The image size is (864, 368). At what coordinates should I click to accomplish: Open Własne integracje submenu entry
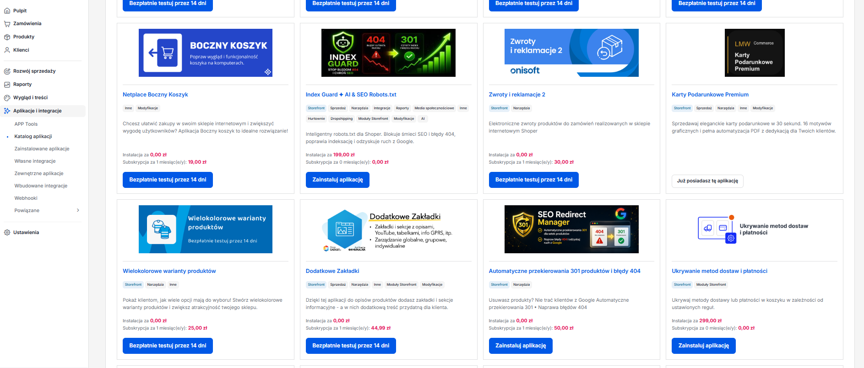[x=35, y=161]
